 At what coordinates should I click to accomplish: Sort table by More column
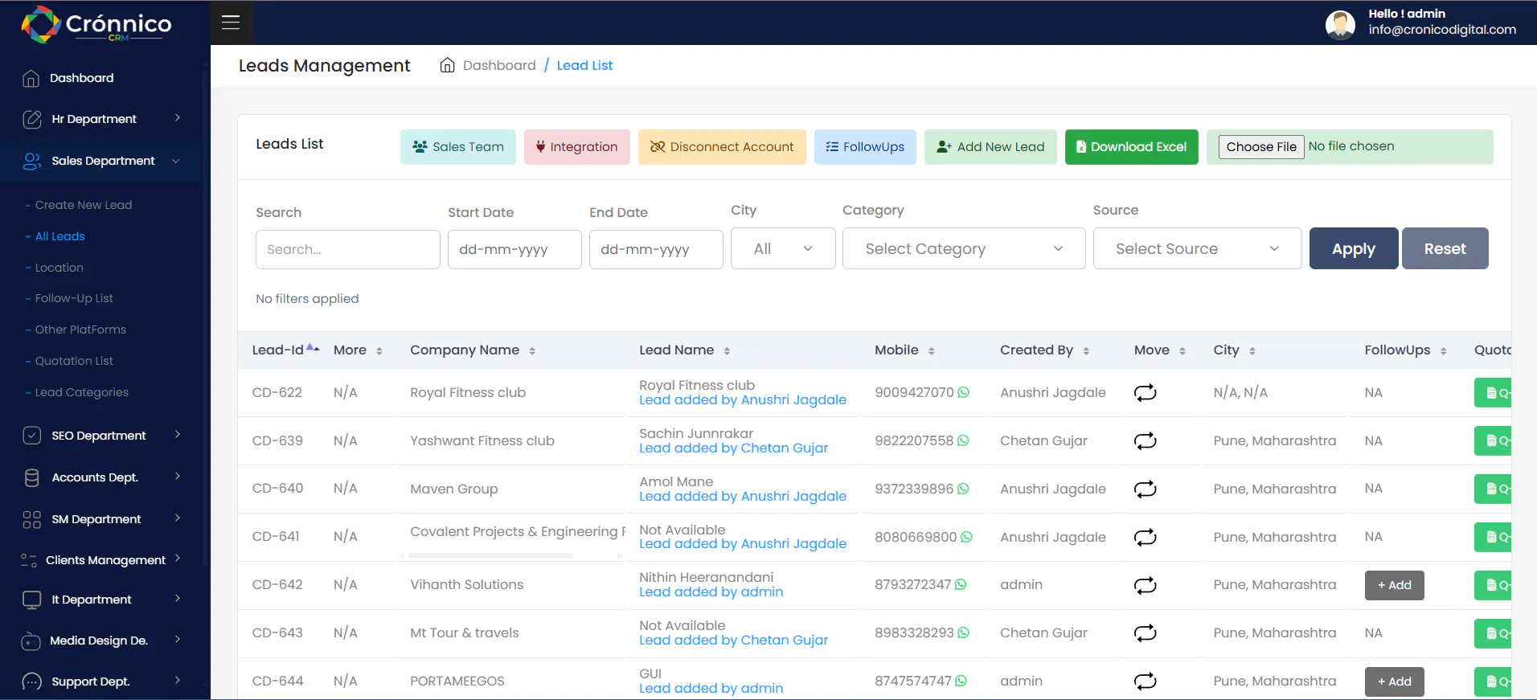358,350
